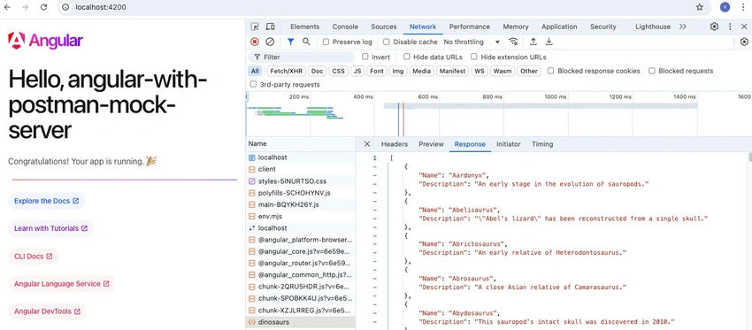752x330 pixels.
Task: Open DevTools settings gear
Action: point(714,27)
